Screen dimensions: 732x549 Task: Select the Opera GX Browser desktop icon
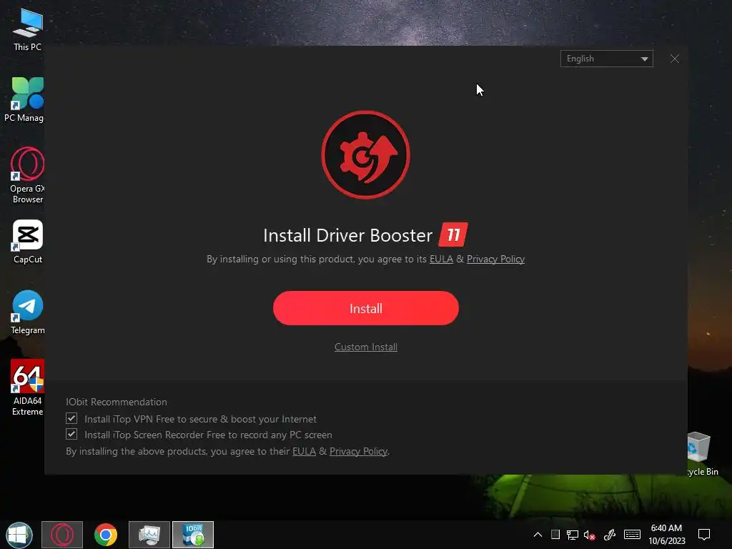click(27, 175)
